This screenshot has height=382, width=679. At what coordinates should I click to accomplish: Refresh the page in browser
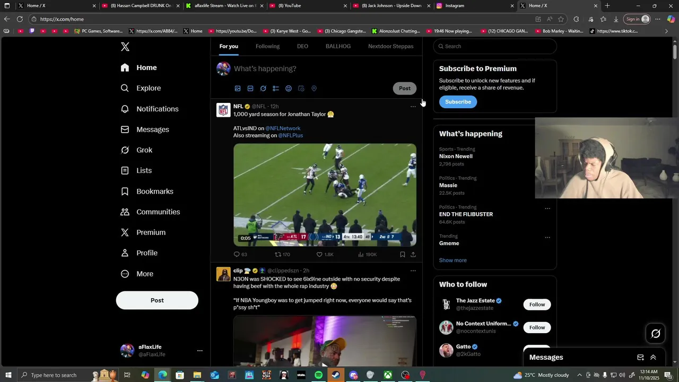pyautogui.click(x=20, y=19)
